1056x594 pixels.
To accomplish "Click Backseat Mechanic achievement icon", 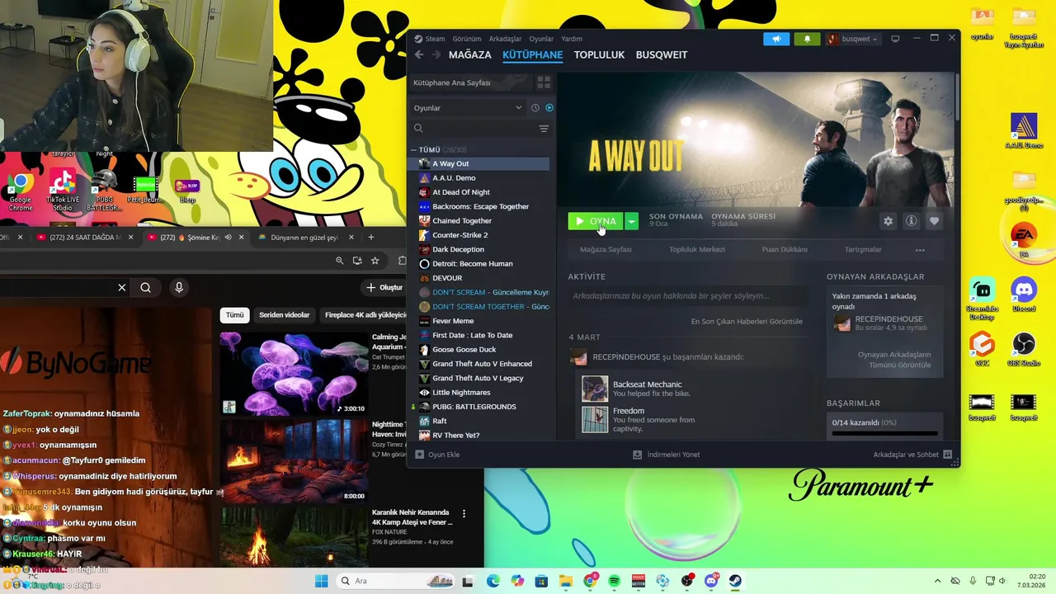I will click(x=595, y=389).
